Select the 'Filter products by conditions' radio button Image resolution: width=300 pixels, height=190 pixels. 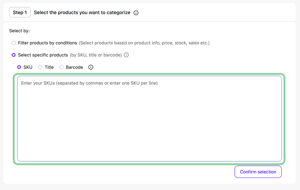click(x=14, y=43)
